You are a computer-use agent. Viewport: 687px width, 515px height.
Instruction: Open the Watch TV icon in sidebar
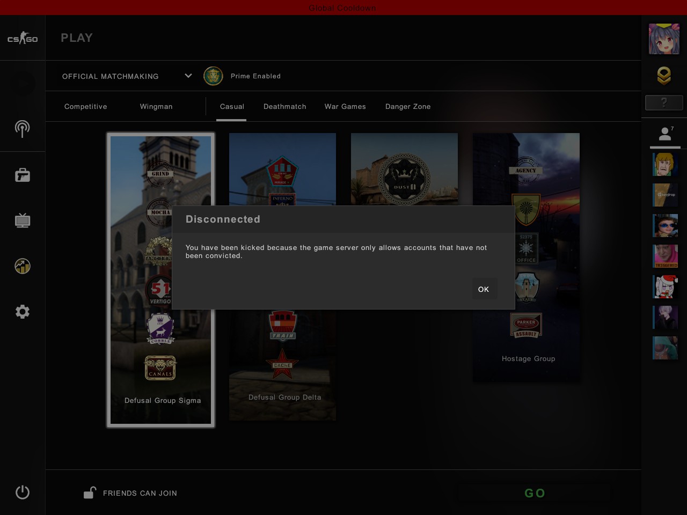point(23,220)
